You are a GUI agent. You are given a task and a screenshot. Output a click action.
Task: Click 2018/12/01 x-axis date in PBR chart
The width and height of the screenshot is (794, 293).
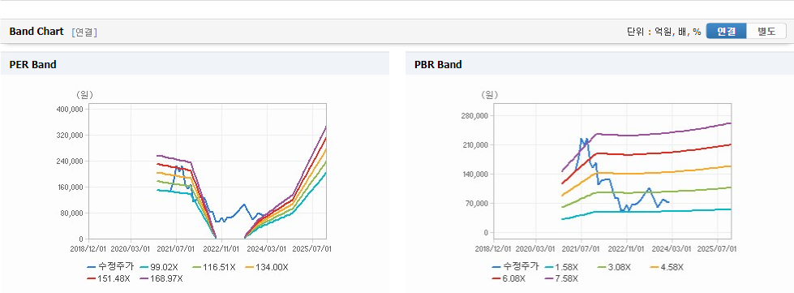pyautogui.click(x=492, y=249)
